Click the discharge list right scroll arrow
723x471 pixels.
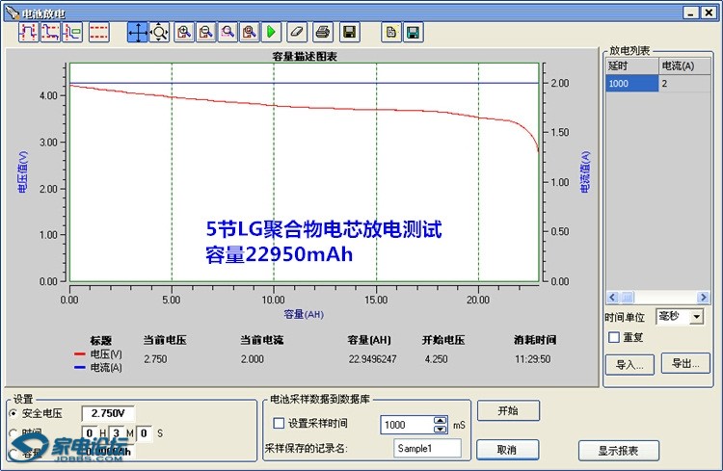pyautogui.click(x=704, y=298)
